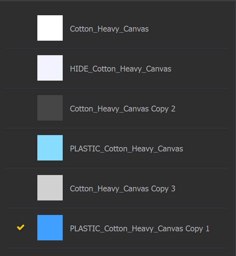The width and height of the screenshot is (236, 256).
Task: Click empty check area left of HIDE_Cotton_Heavy_Canvas
Action: pos(21,68)
